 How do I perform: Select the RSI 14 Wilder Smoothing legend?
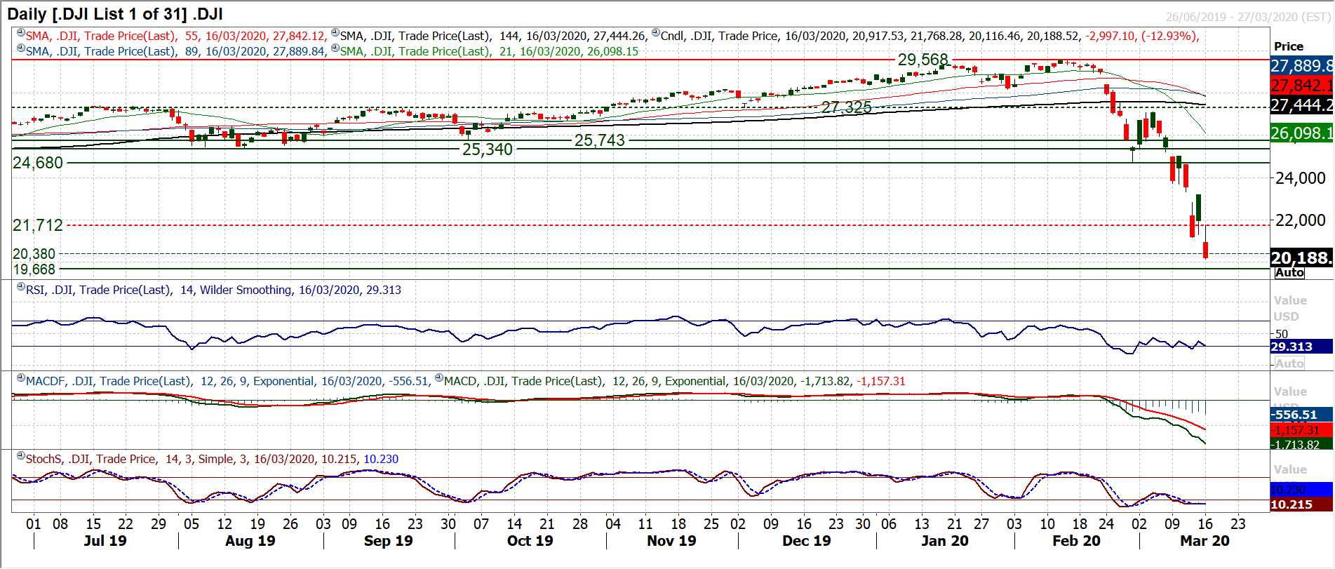coord(214,290)
